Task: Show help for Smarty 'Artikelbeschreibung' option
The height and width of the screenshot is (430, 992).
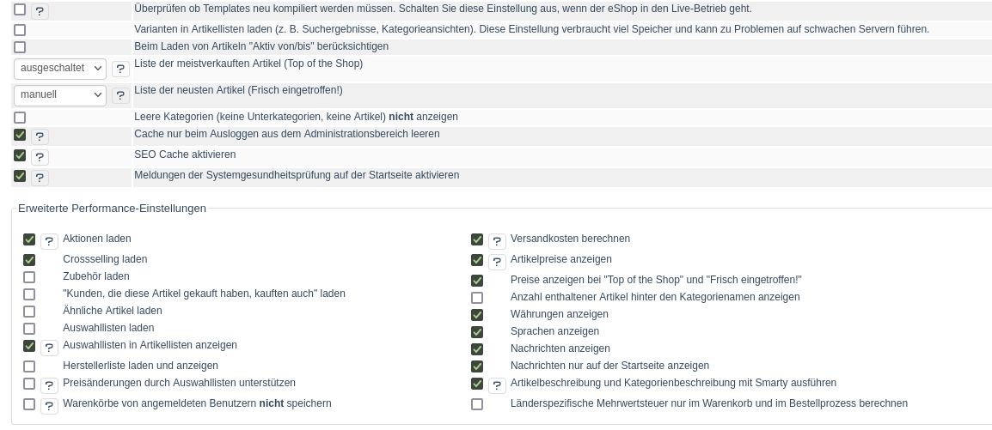Action: [497, 385]
